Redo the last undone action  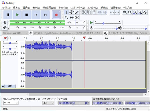[x=117, y=12]
